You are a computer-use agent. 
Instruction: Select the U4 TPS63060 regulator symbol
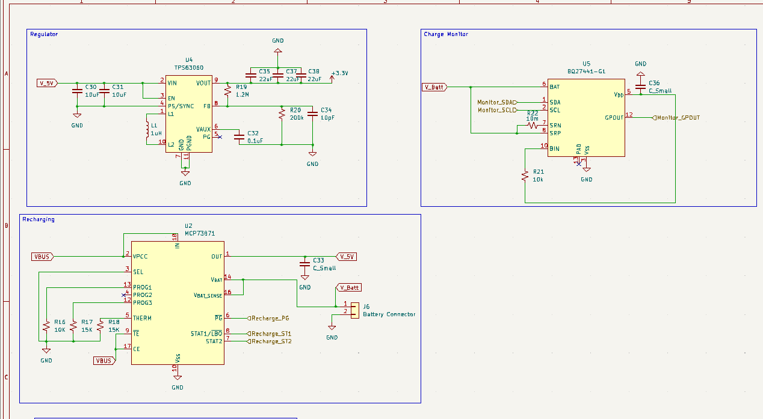click(188, 114)
